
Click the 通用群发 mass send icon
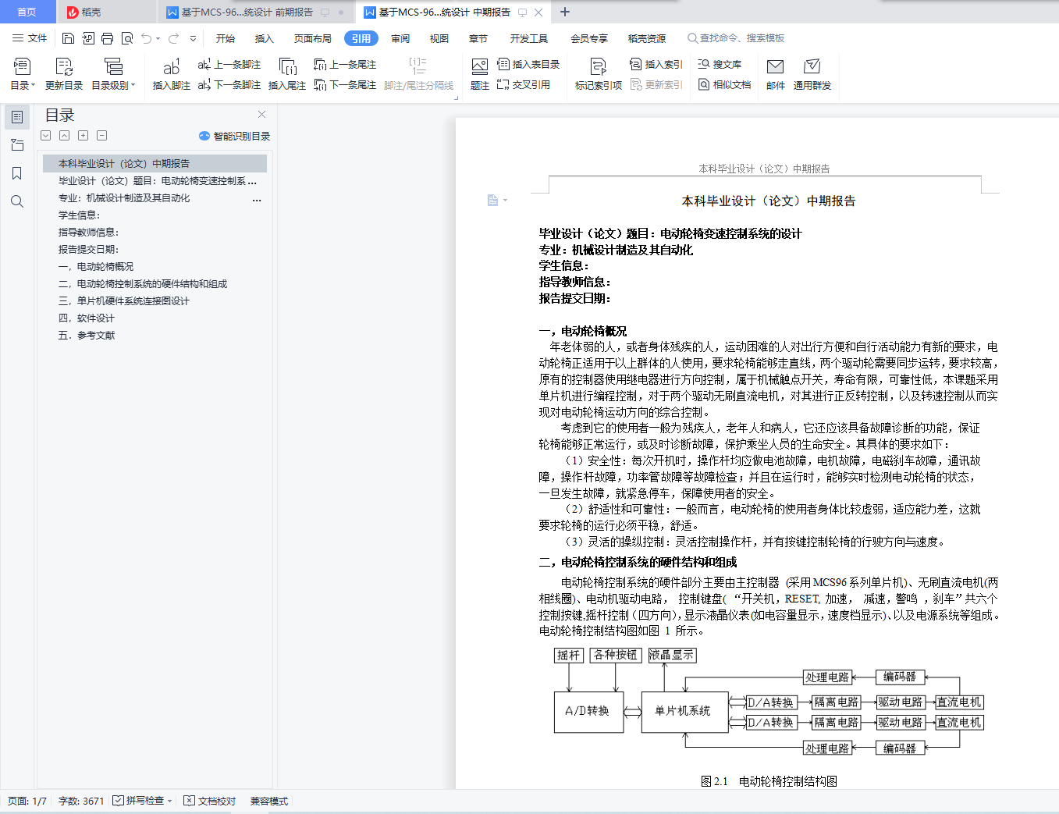[x=812, y=66]
